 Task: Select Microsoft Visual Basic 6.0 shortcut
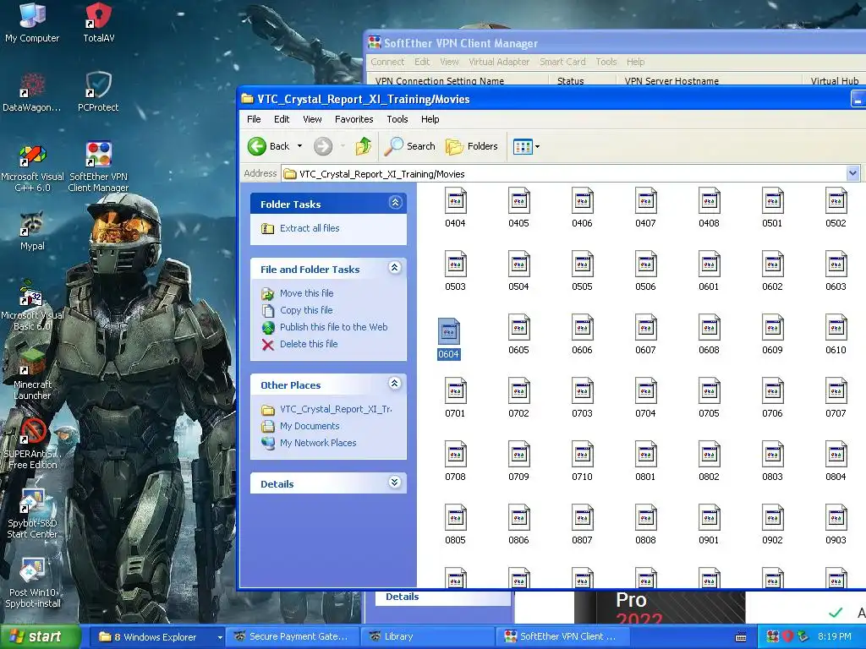point(32,304)
